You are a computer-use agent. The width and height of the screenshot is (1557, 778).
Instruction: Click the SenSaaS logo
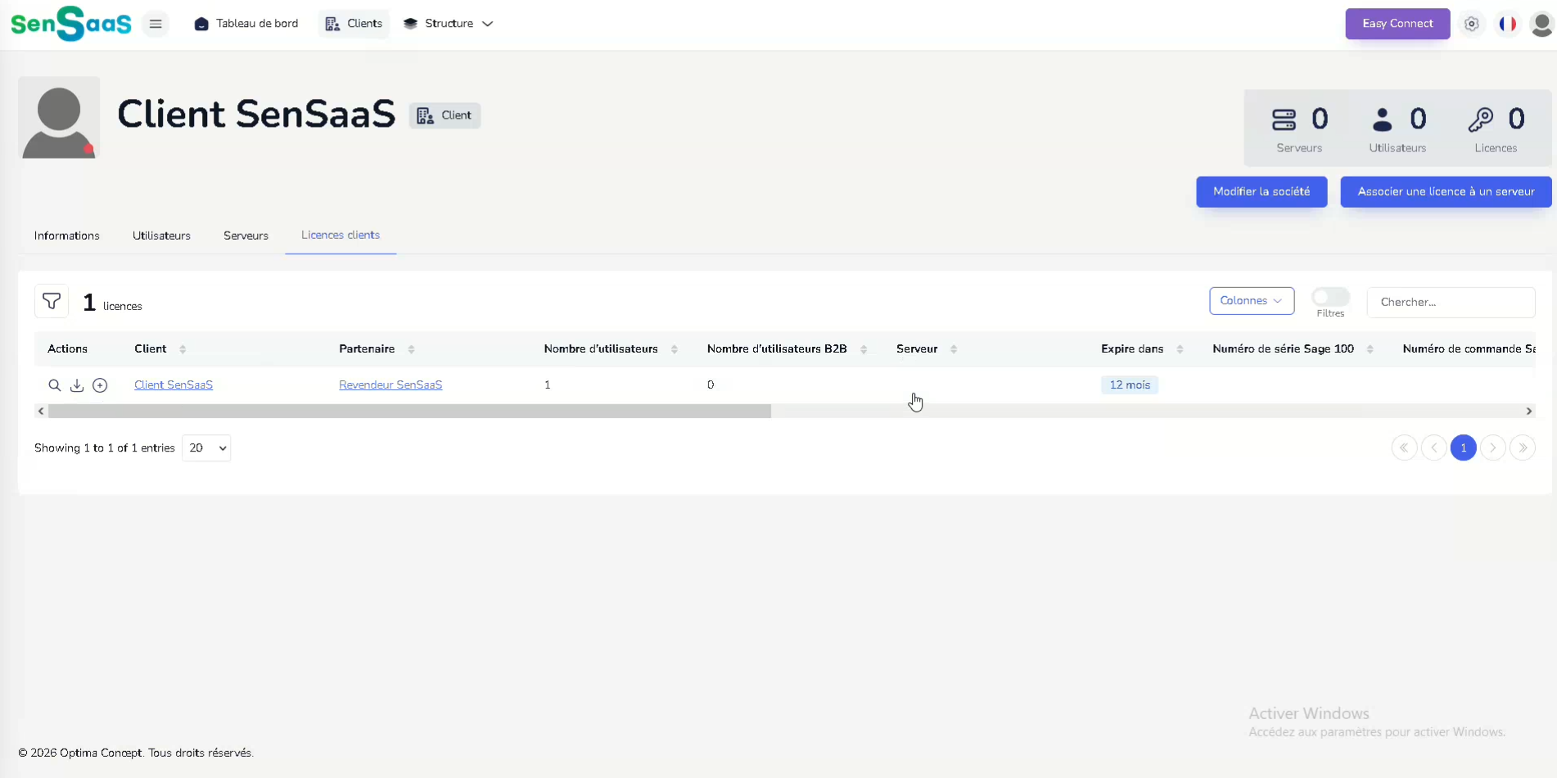[71, 24]
